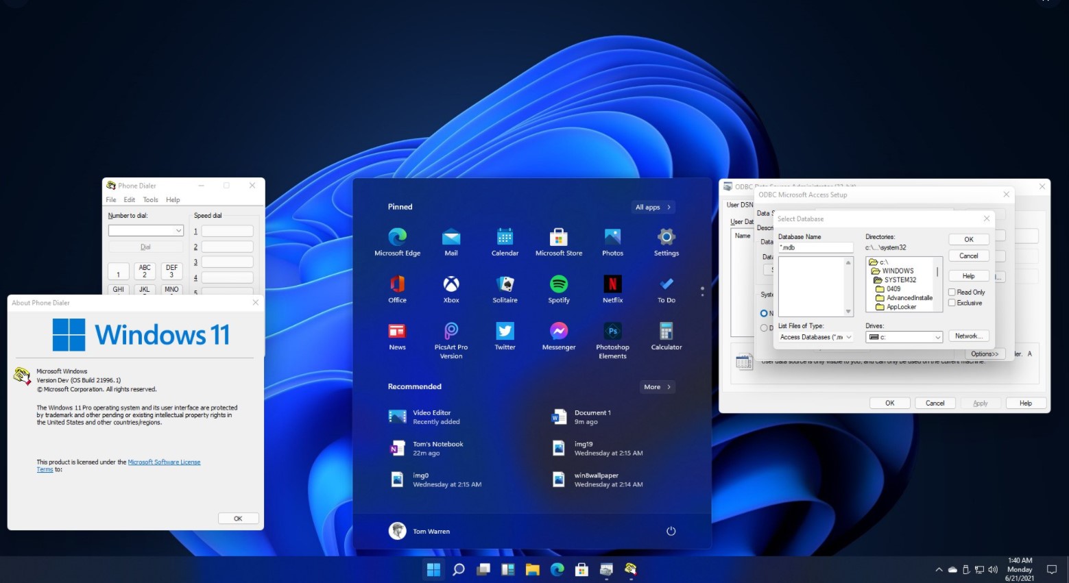Viewport: 1069px width, 583px height.
Task: Launch the Office app
Action: (x=397, y=289)
